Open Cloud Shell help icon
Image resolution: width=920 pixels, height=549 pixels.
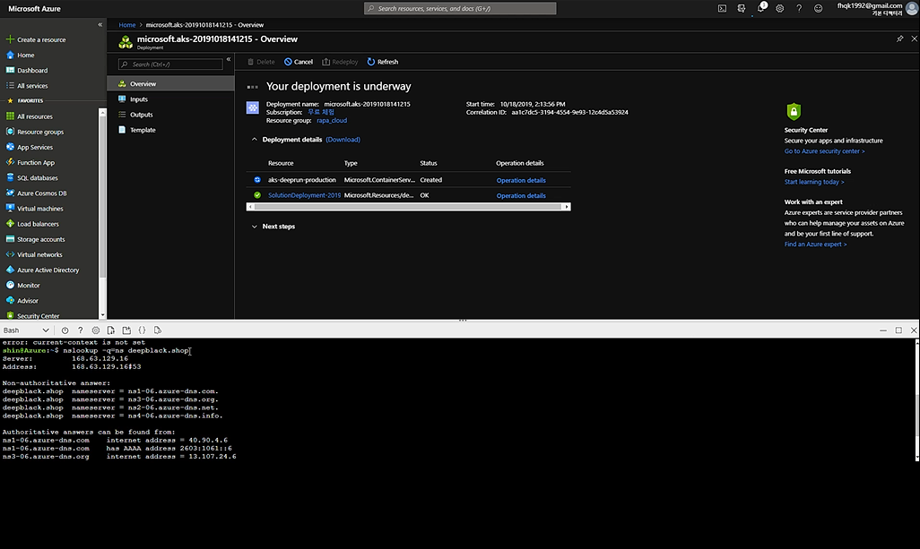click(81, 330)
